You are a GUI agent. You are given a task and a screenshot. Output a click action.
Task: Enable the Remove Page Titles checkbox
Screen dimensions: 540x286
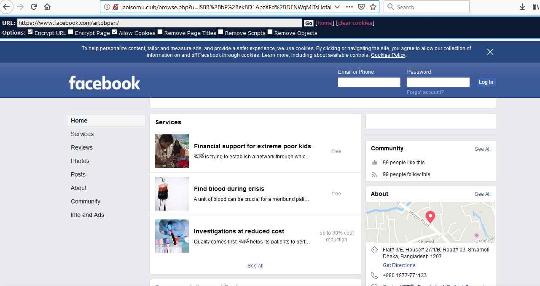click(x=160, y=32)
